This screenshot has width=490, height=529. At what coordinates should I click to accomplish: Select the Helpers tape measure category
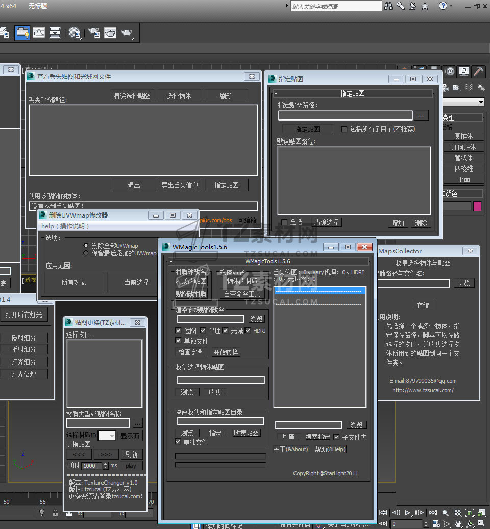(457, 88)
